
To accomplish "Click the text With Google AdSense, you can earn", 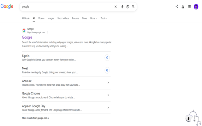I will [x=49, y=60].
